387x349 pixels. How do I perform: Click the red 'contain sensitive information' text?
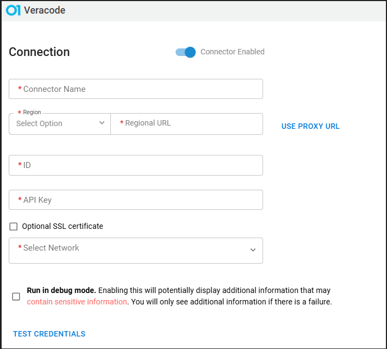pyautogui.click(x=77, y=302)
